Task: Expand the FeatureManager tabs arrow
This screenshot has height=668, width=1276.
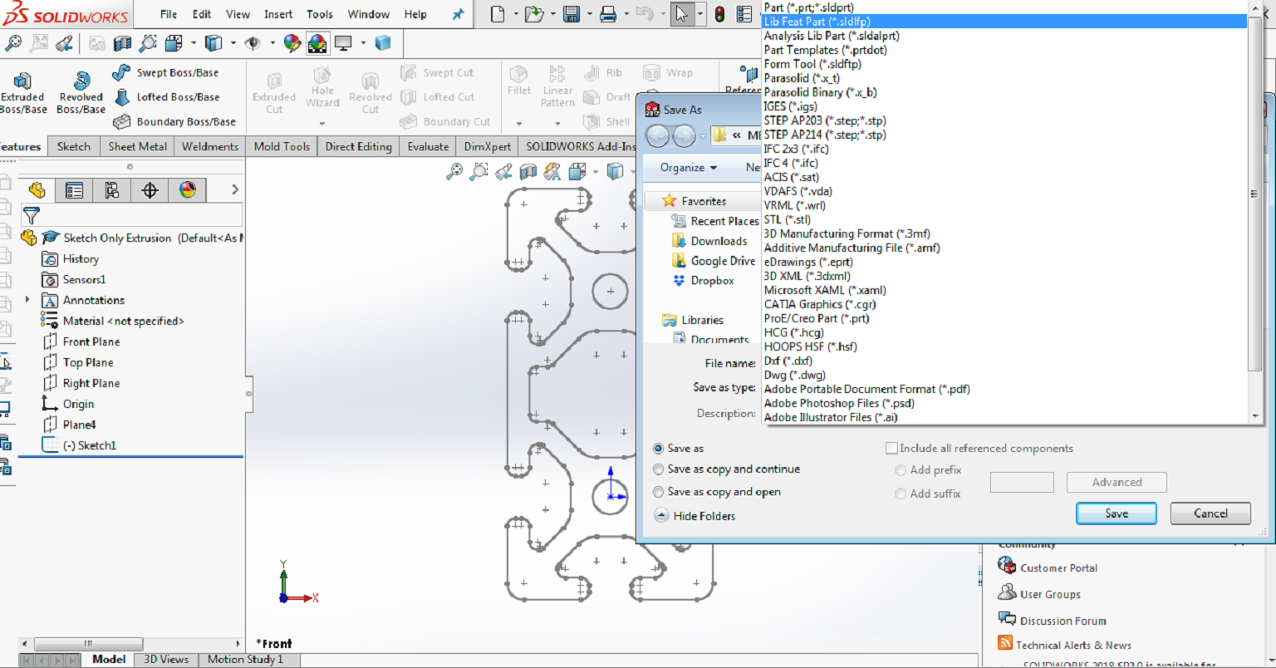Action: (x=235, y=189)
